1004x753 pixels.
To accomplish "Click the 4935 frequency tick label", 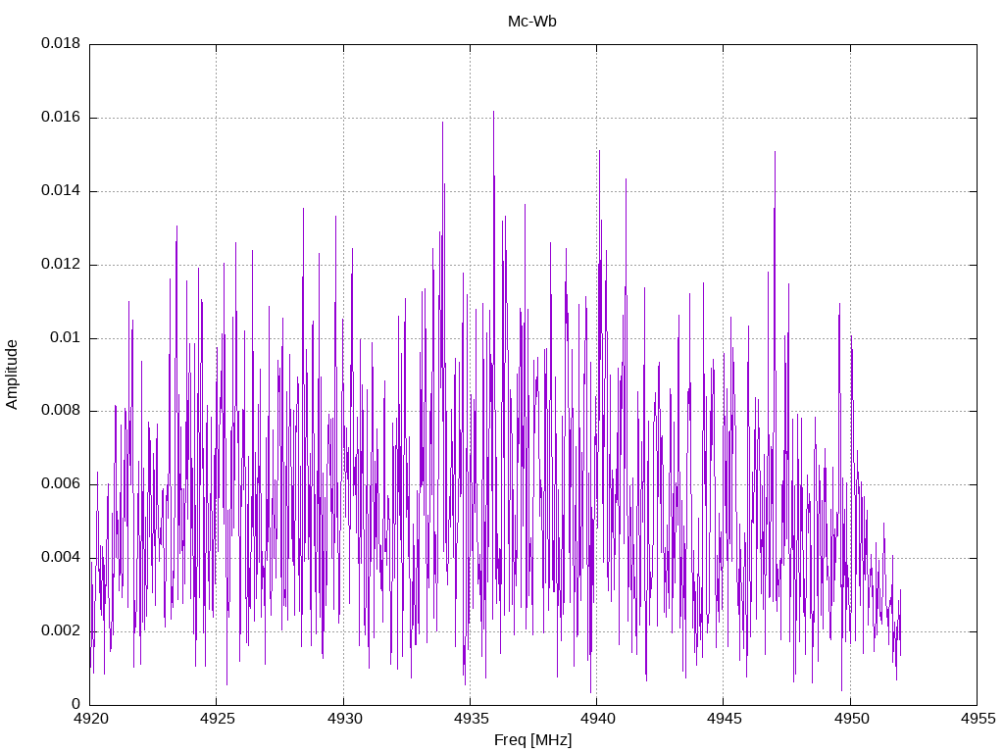I will (471, 719).
